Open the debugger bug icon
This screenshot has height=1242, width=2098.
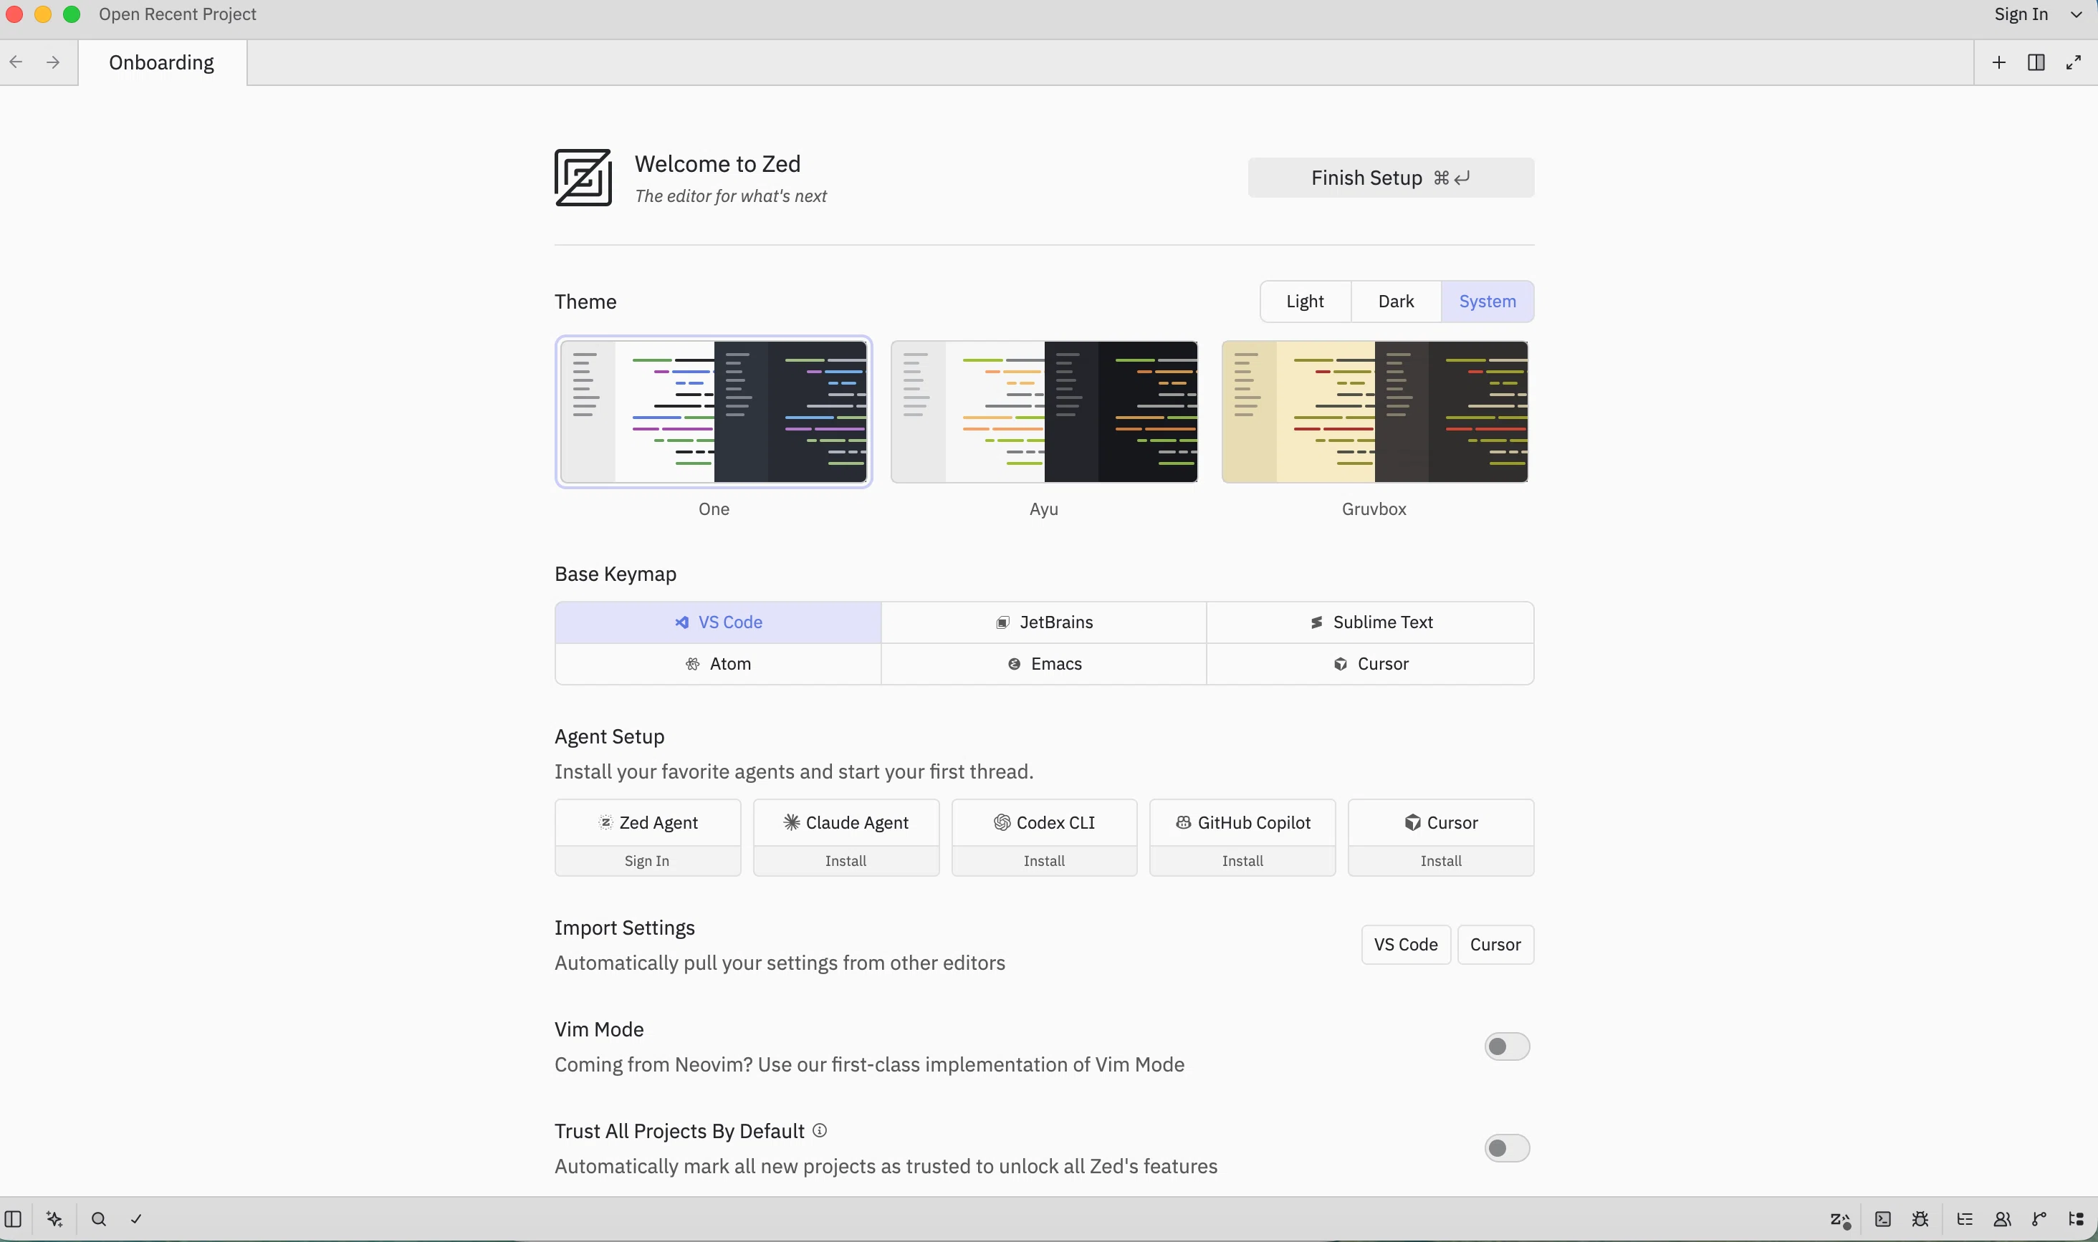click(x=1920, y=1218)
